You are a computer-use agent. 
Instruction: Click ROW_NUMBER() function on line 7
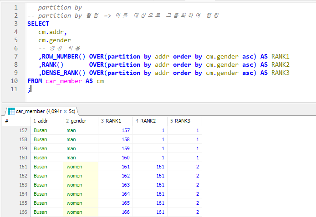point(63,56)
